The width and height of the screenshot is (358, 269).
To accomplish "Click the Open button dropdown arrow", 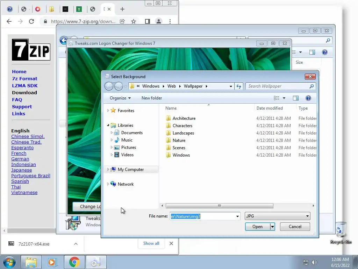I will [x=272, y=227].
